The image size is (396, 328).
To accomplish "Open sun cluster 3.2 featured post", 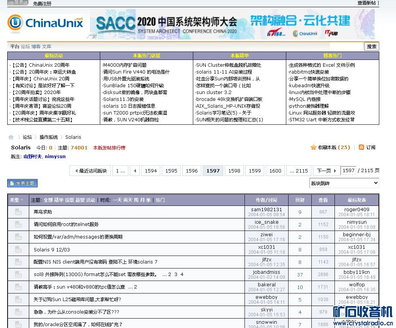I will (214, 93).
